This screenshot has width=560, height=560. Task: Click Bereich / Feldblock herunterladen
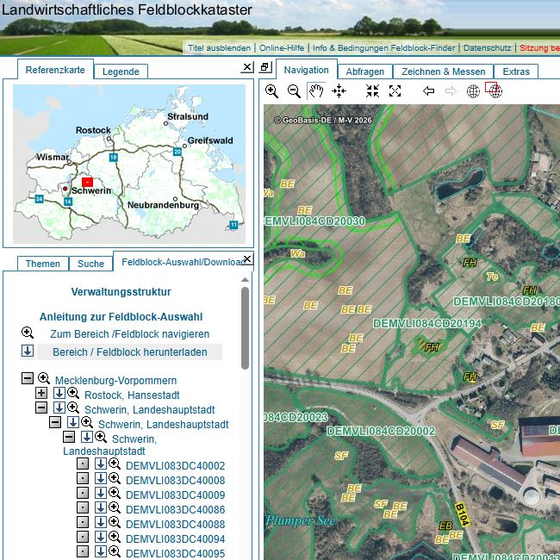click(x=130, y=352)
